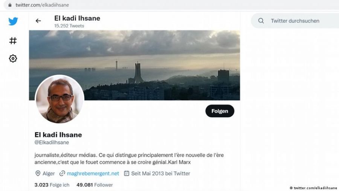Image resolution: width=339 pixels, height=191 pixels.
Task: Click the location pin icon beside Alger
Action: point(38,174)
